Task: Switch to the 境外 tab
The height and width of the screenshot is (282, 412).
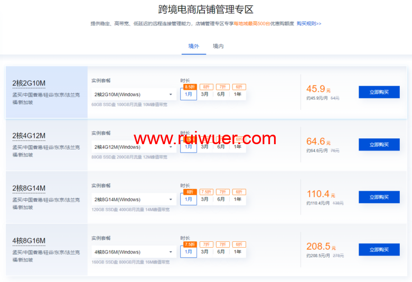Action: pos(194,46)
